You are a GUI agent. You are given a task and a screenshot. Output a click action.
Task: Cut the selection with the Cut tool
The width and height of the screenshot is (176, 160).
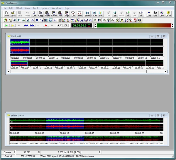point(34,14)
